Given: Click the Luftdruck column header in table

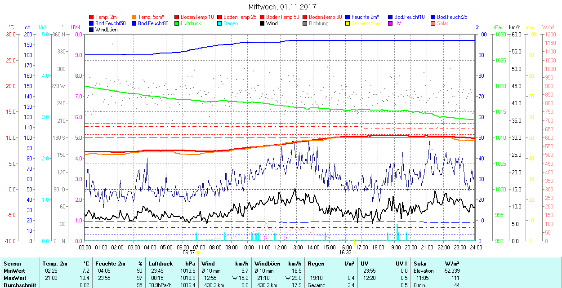Looking at the screenshot, I should pos(161,264).
